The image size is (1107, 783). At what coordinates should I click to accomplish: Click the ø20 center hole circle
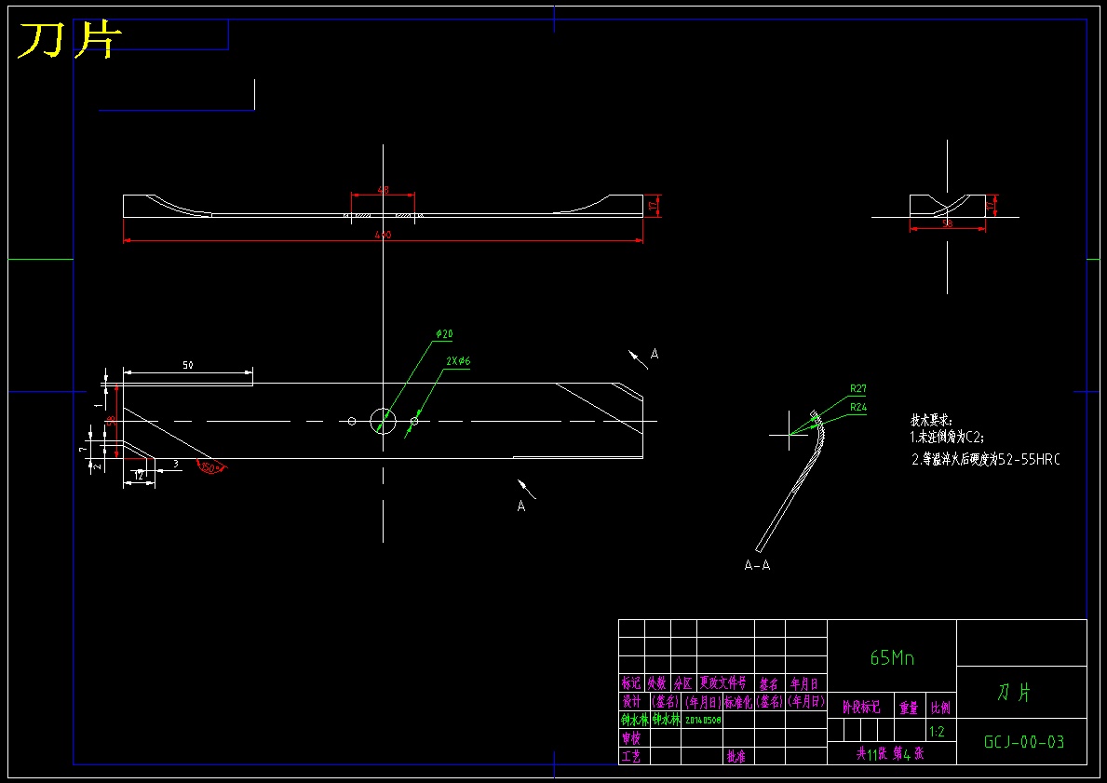tap(383, 421)
